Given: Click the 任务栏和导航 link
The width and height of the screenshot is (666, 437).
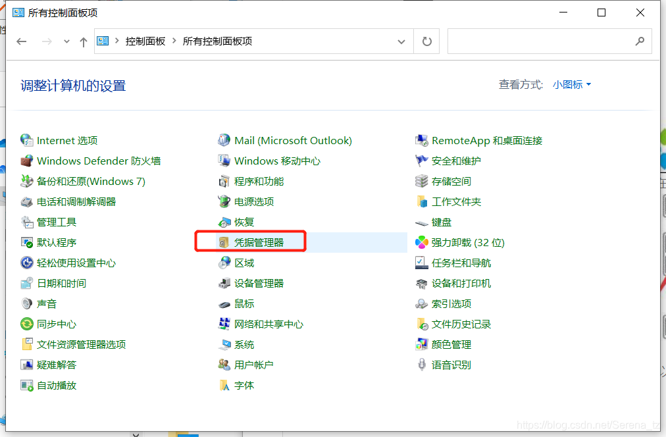Looking at the screenshot, I should (x=461, y=263).
